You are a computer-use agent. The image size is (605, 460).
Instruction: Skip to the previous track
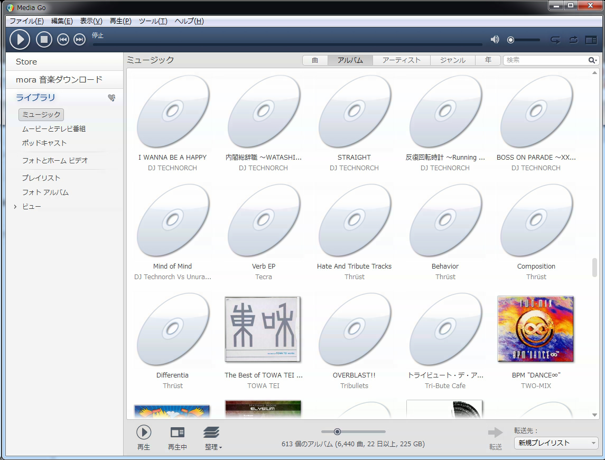click(x=63, y=40)
